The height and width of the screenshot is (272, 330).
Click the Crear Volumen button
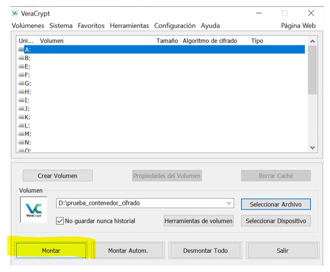pos(57,176)
